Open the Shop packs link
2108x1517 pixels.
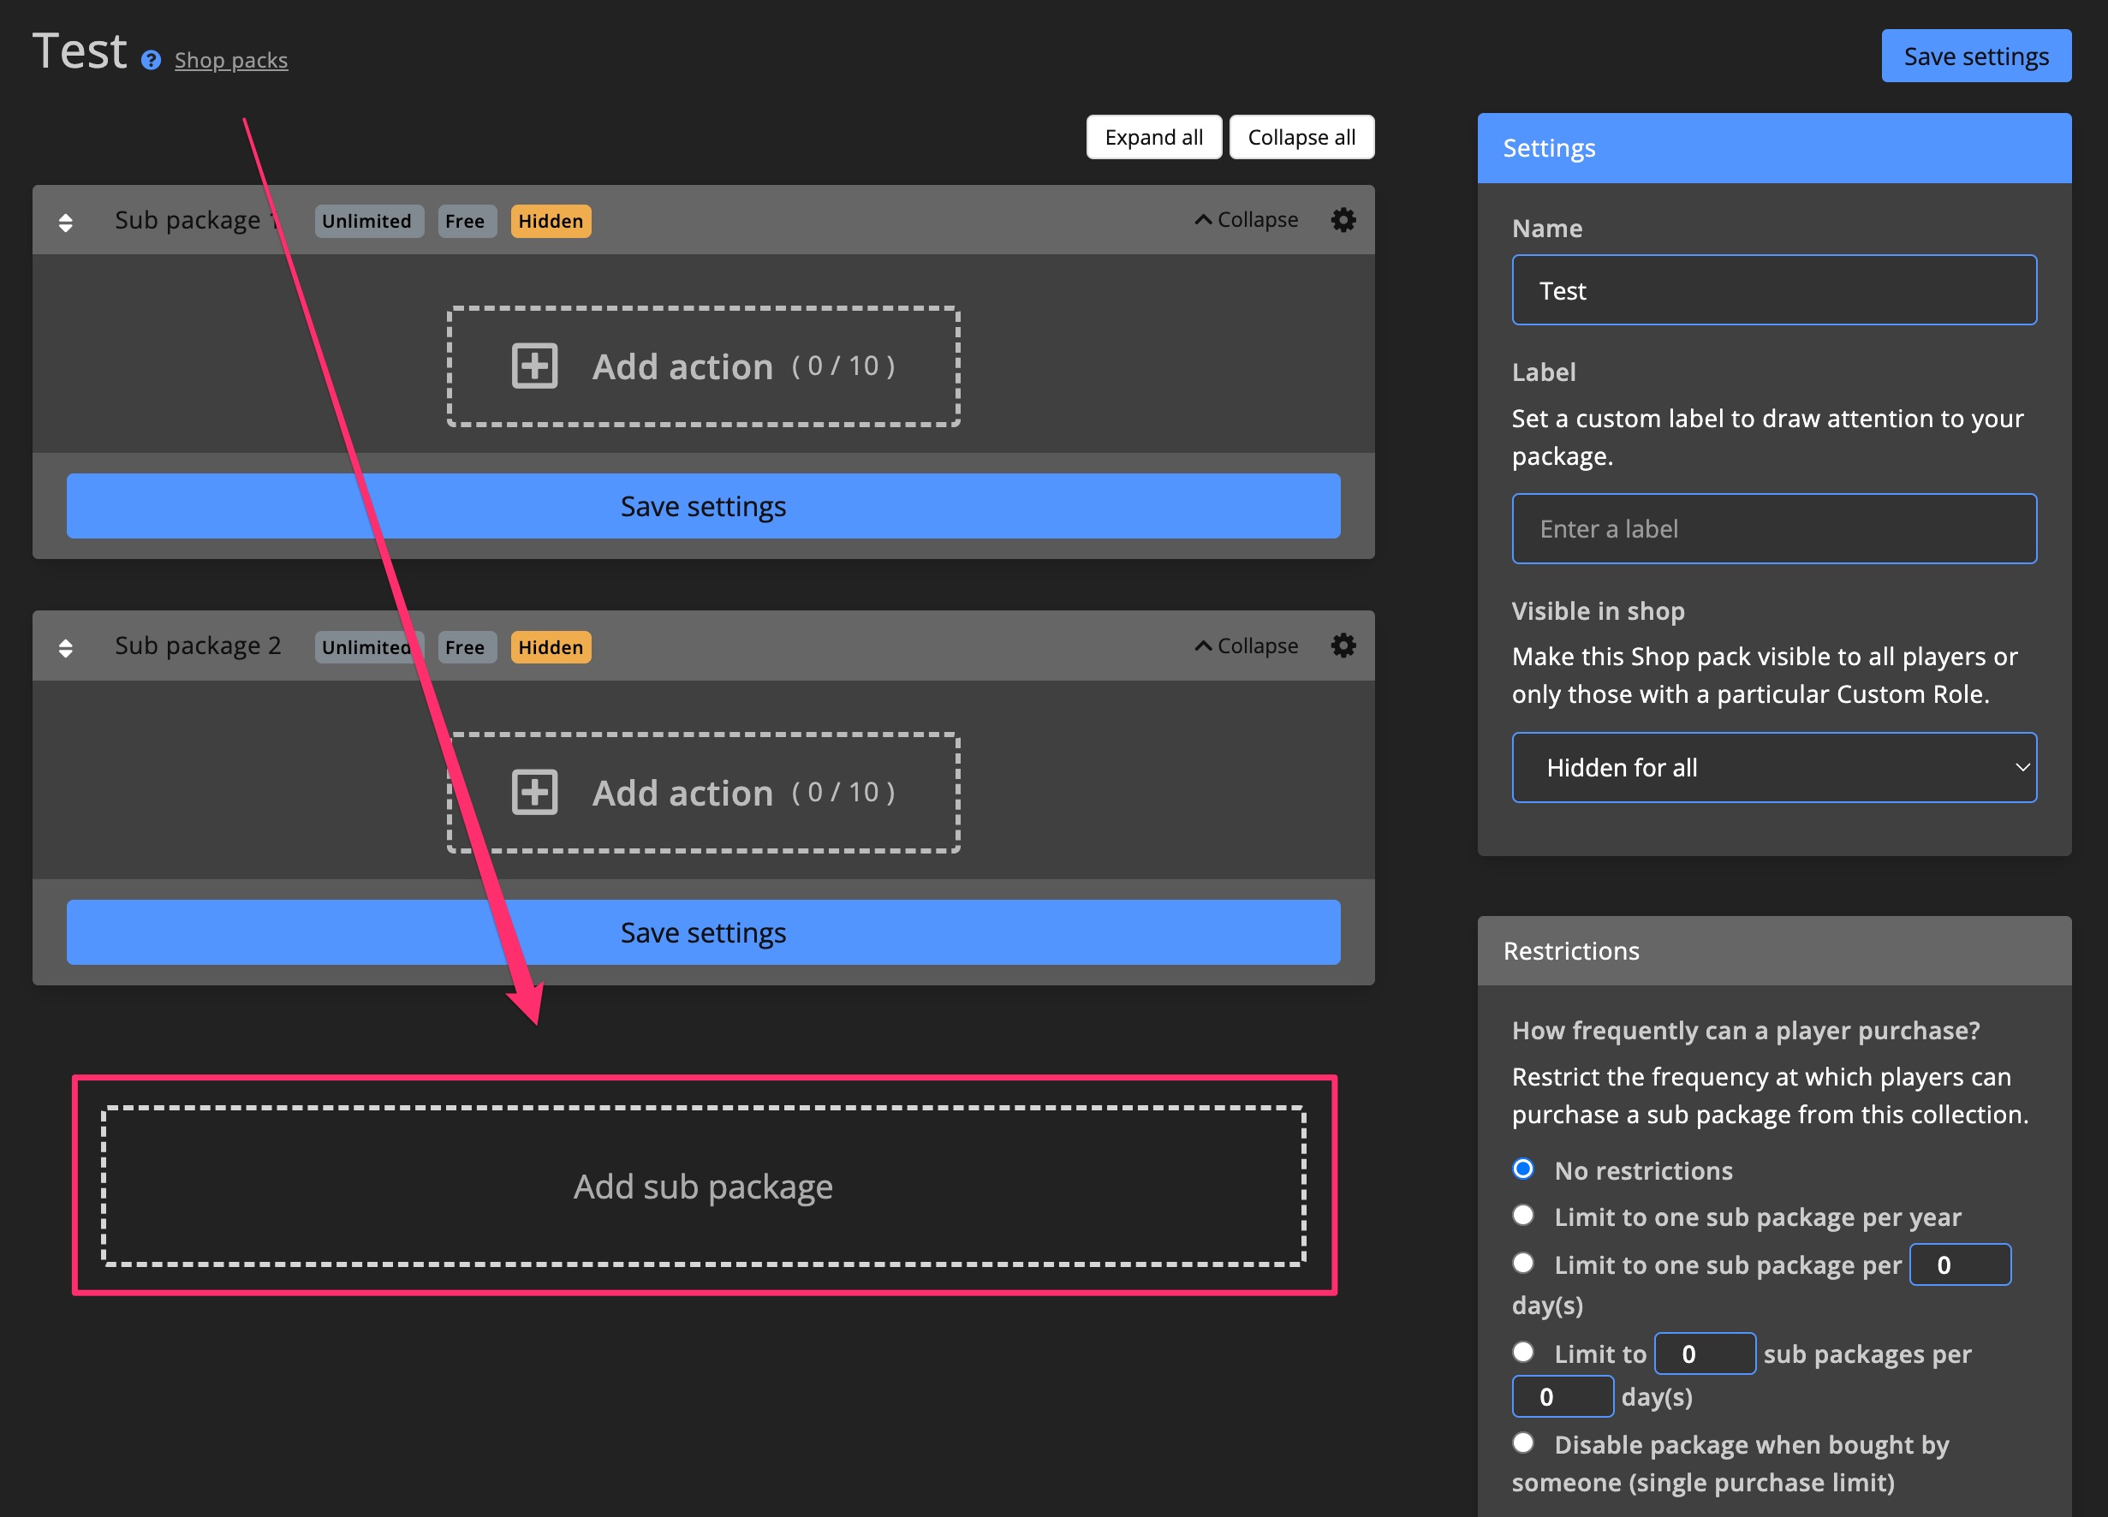click(x=230, y=59)
